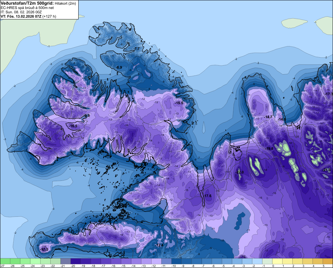Select the pale yellow legend swatch labeled 0
Screen dimensions: 333x268
[x=277, y=261]
